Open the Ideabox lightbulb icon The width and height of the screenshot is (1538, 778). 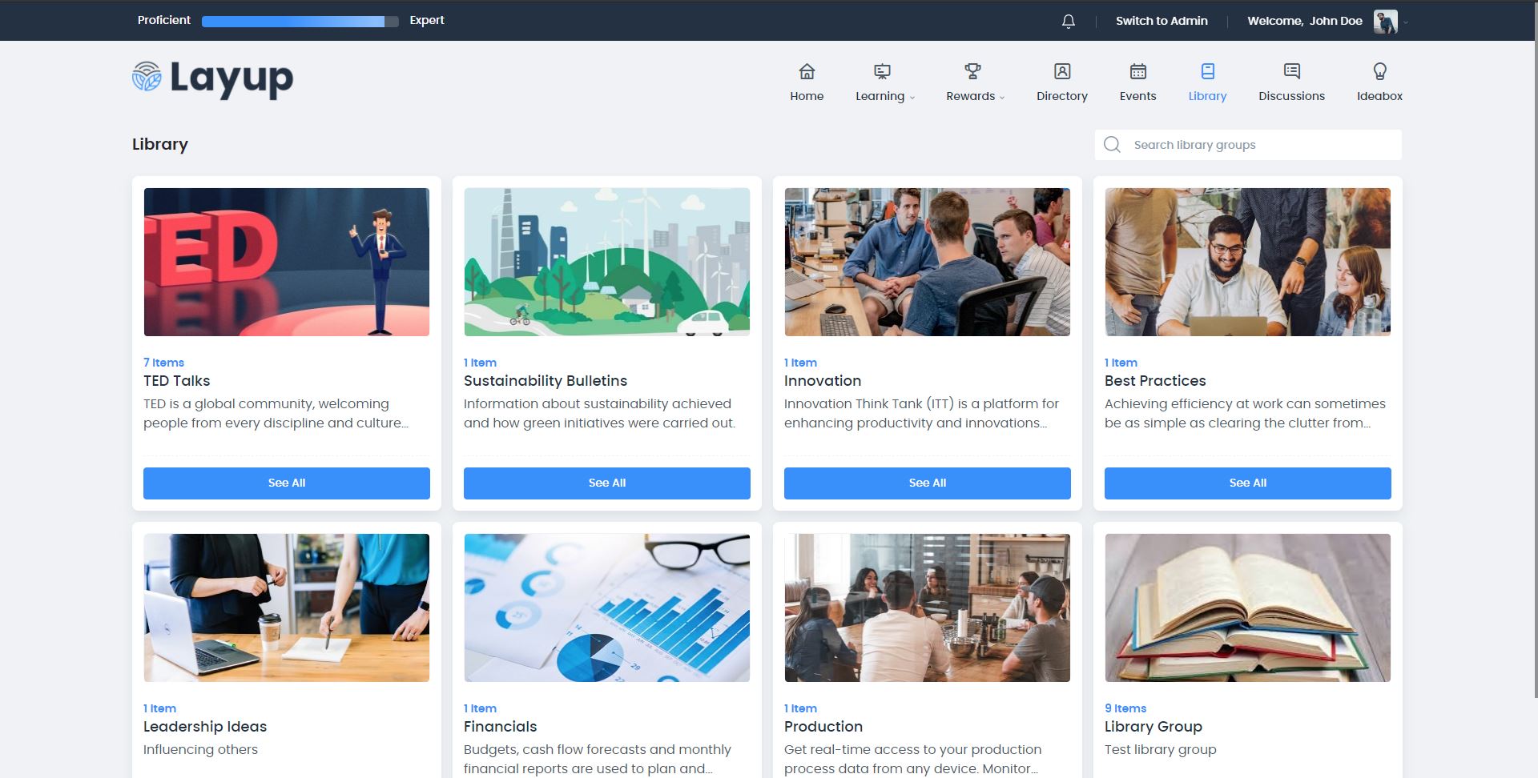click(x=1379, y=72)
